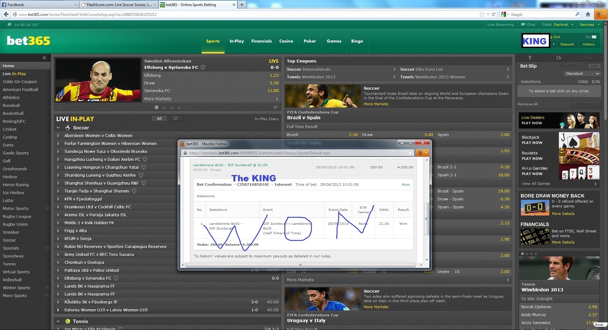608x330 pixels.
Task: Select the fourth carousel dot indicator
Action: (179, 107)
